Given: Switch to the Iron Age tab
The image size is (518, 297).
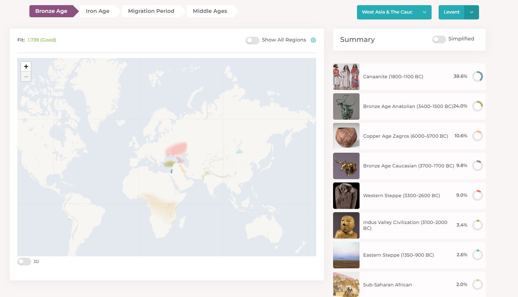Looking at the screenshot, I should (x=98, y=11).
